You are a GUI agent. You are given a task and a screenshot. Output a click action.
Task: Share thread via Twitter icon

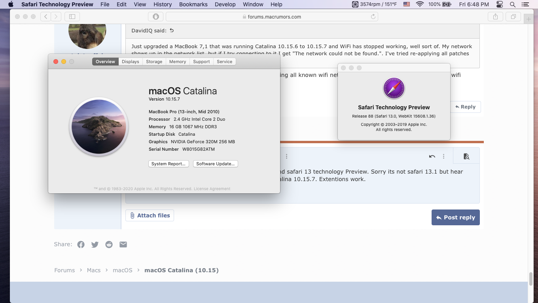(95, 245)
